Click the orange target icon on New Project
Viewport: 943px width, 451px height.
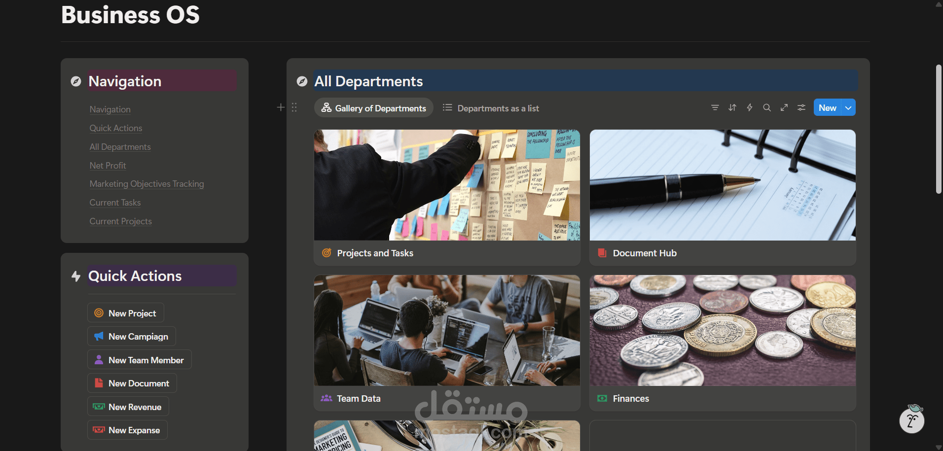[99, 313]
